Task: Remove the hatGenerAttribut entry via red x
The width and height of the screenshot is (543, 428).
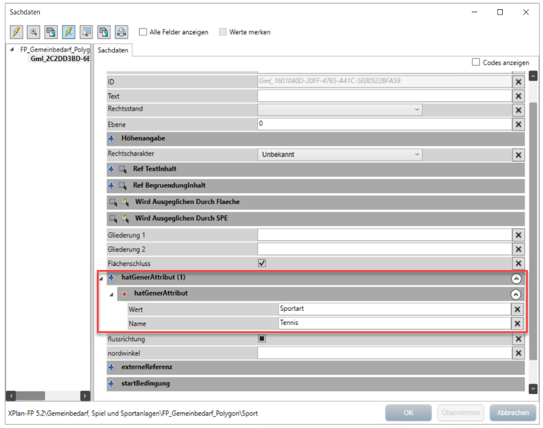Action: [x=124, y=294]
